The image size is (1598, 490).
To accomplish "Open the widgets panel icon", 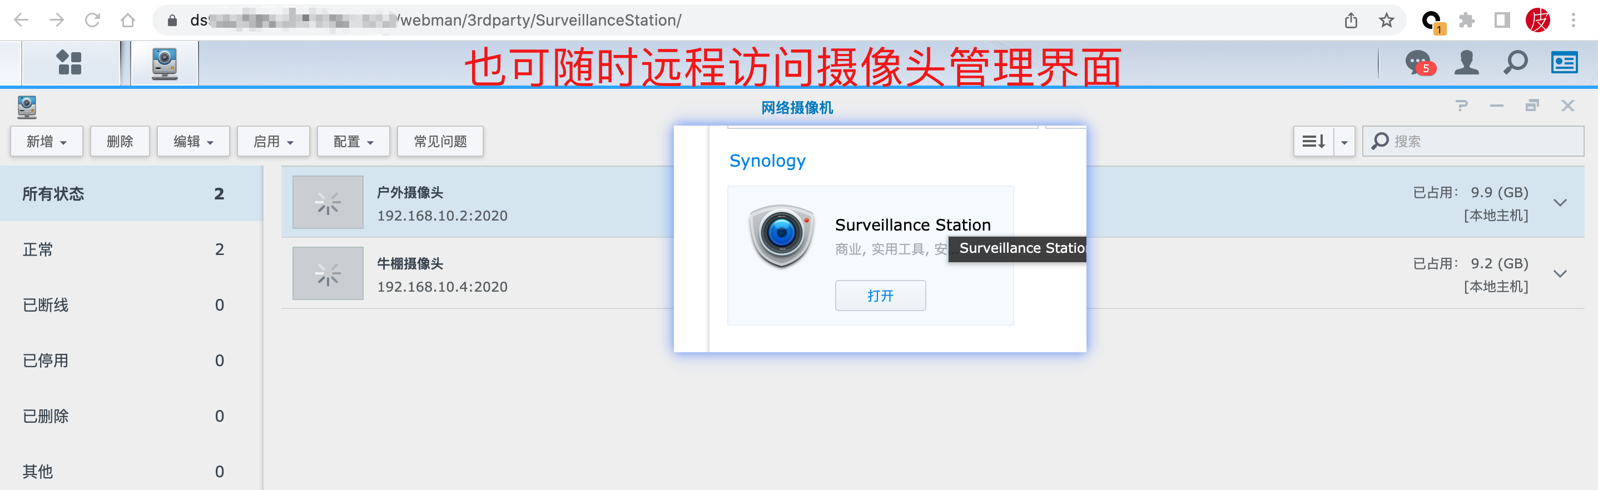I will pyautogui.click(x=1564, y=63).
